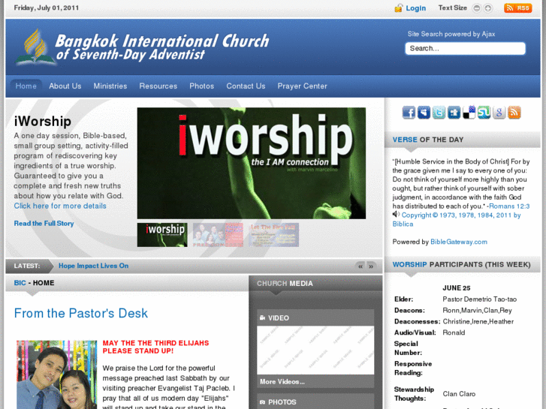This screenshot has width=546, height=409.
Task: Click the 'VERSE OF THE DAY' header
Action: [x=428, y=140]
